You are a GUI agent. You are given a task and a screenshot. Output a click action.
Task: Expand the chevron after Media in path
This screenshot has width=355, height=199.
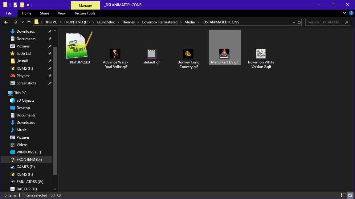pyautogui.click(x=198, y=22)
